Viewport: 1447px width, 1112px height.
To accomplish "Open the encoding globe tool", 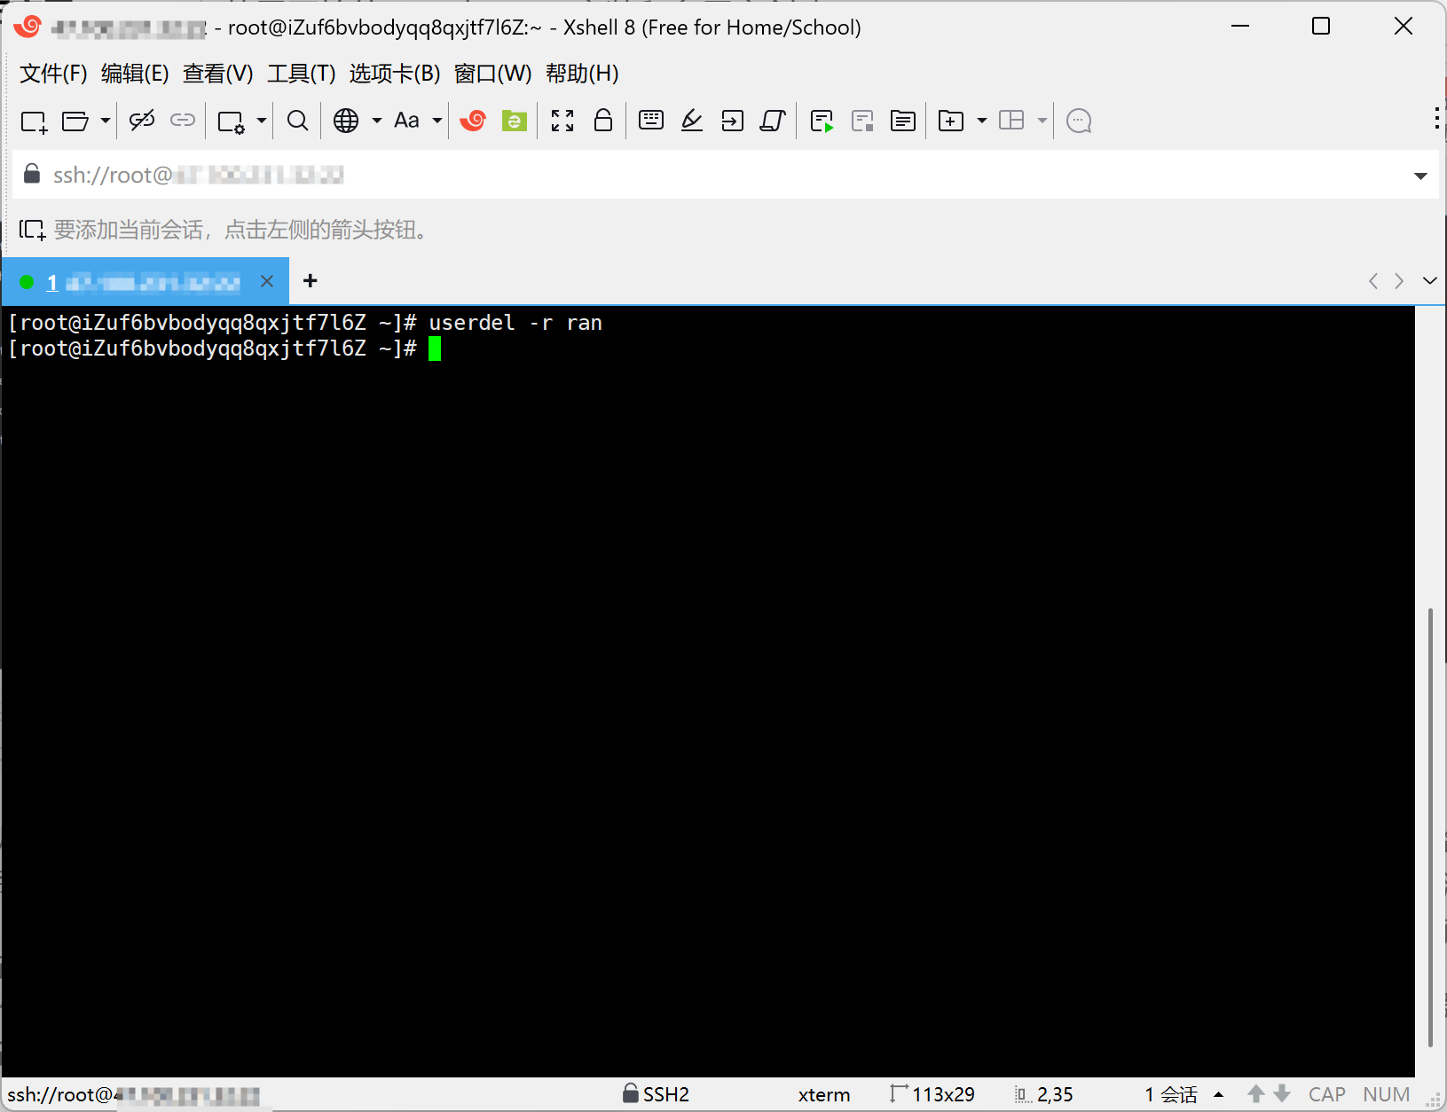I will (x=347, y=121).
